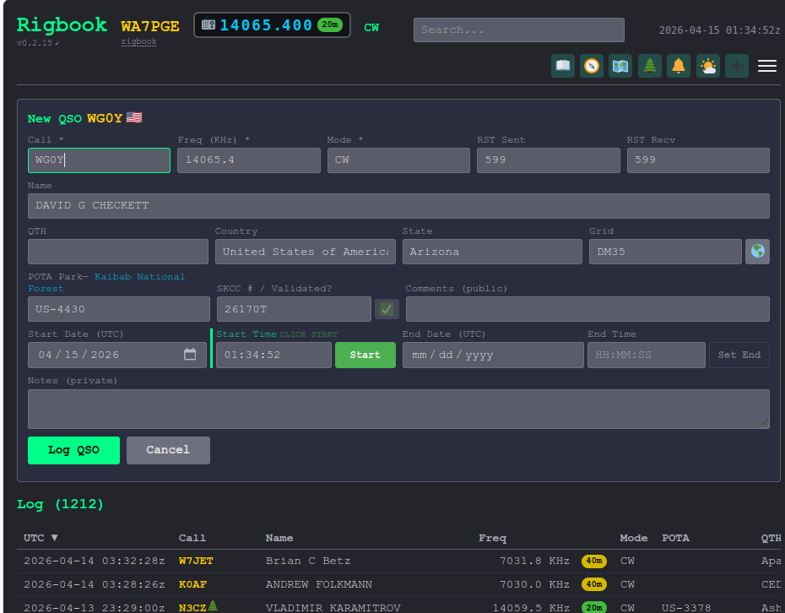Click the radio icon in the frequency display
785x613 pixels.
click(208, 24)
